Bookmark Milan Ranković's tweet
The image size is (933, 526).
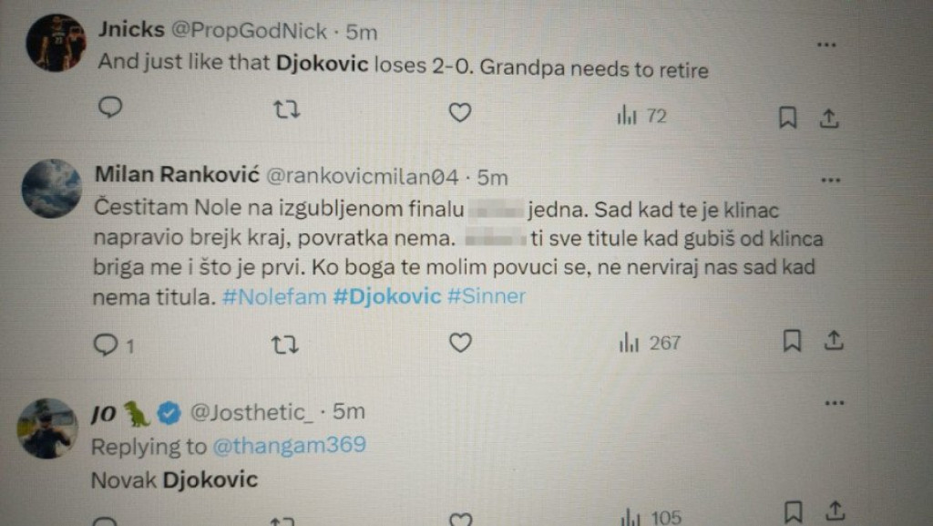tap(792, 339)
